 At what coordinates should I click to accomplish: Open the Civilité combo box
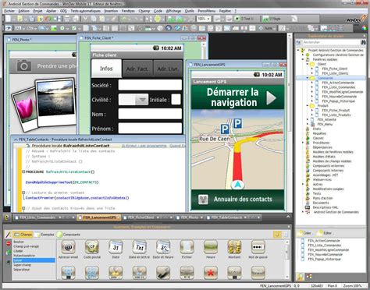coord(133,100)
